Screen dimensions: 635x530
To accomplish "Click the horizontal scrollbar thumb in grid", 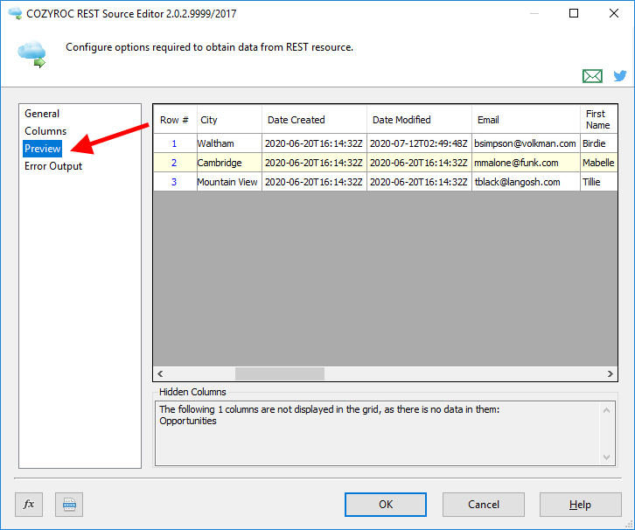I will pos(280,373).
